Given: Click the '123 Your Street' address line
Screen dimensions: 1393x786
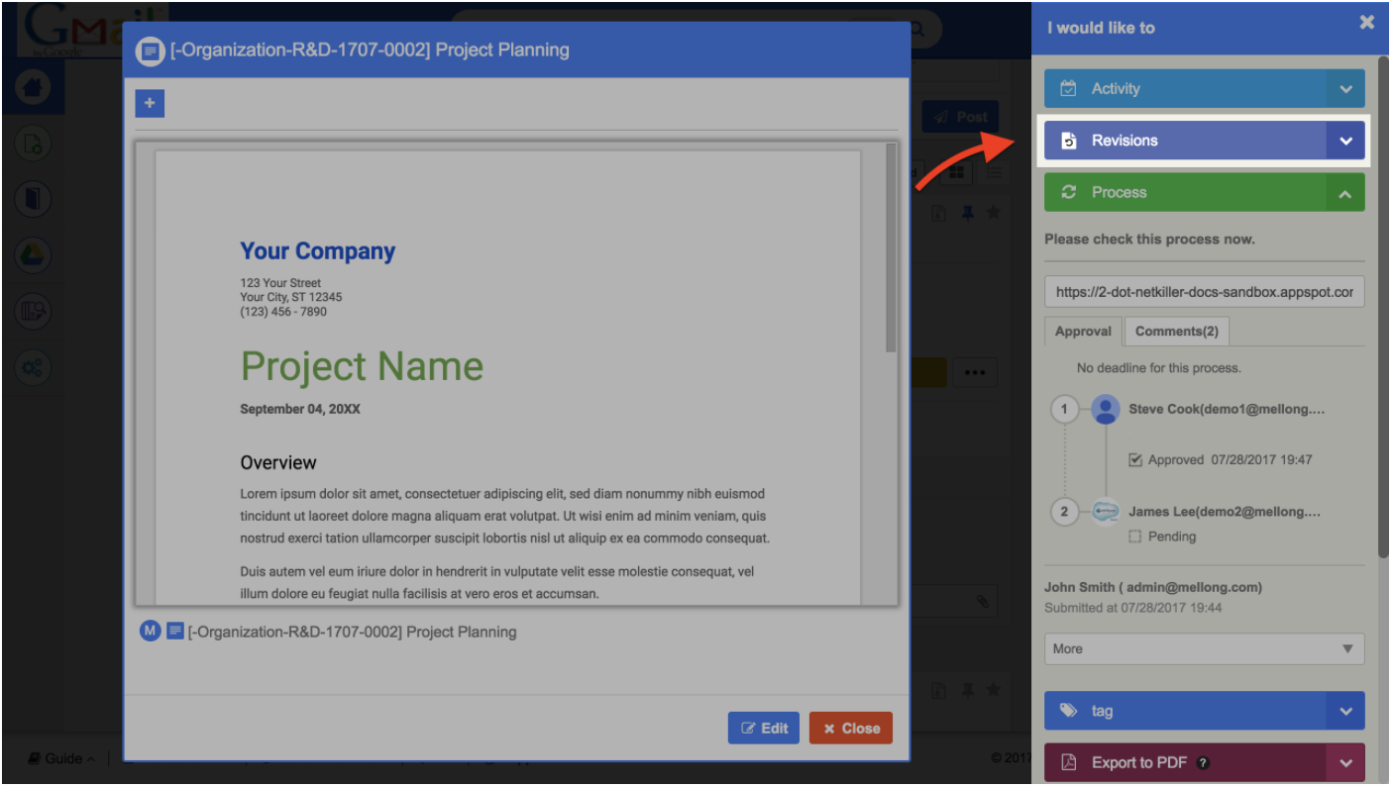Looking at the screenshot, I should click(x=280, y=283).
